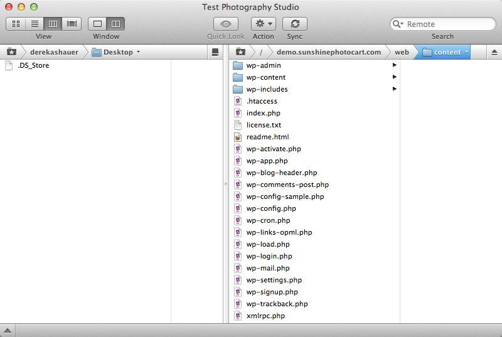This screenshot has height=337, width=502.
Task: Switch to cover flow view
Action: click(x=72, y=24)
